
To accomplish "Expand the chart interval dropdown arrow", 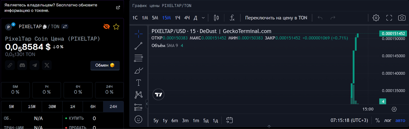I will (203, 18).
